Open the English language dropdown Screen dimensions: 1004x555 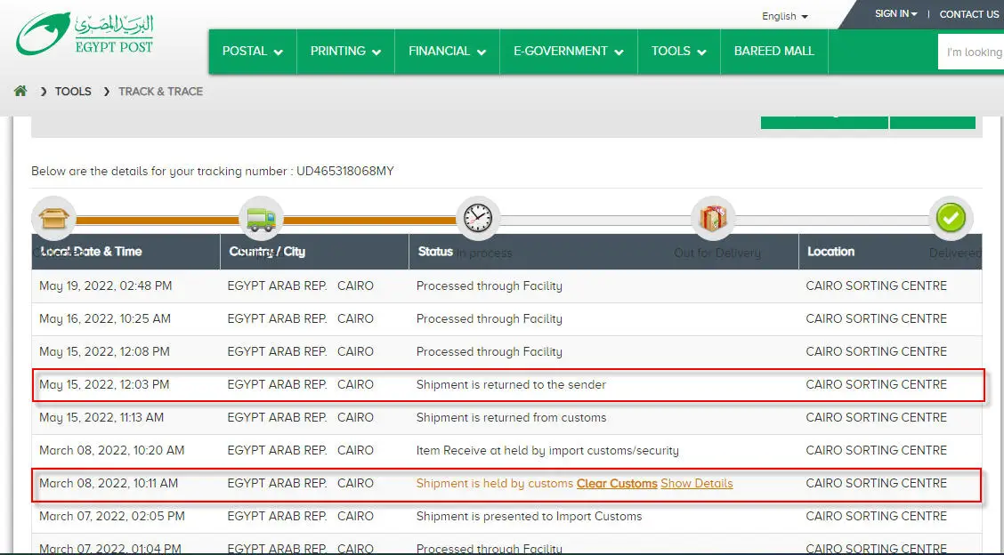(785, 16)
